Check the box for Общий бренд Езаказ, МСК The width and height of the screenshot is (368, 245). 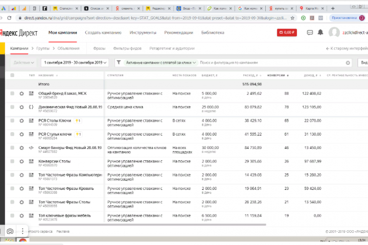click(x=12, y=93)
